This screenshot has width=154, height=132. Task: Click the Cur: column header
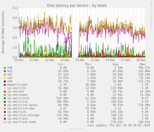[x=61, y=64]
